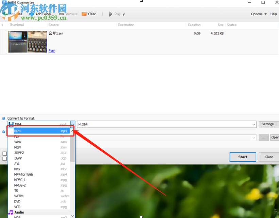Screen dimensions: 279x218
Task: Click the Clear toolbar icon
Action: (x=84, y=14)
